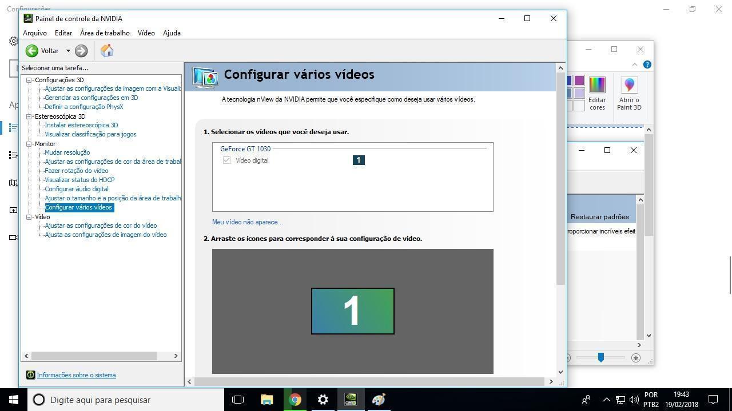The height and width of the screenshot is (411, 732).
Task: Collapse the Estereoscópica 3D tree node
Action: click(x=29, y=116)
